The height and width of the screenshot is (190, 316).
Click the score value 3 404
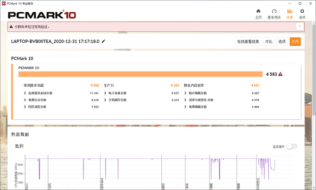(x=255, y=107)
